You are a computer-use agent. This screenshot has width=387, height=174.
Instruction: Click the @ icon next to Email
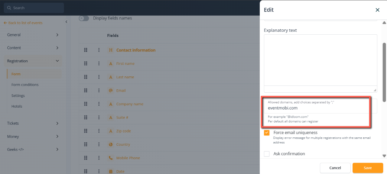pyautogui.click(x=111, y=91)
